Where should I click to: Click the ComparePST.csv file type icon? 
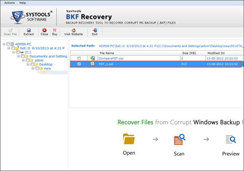(x=93, y=58)
